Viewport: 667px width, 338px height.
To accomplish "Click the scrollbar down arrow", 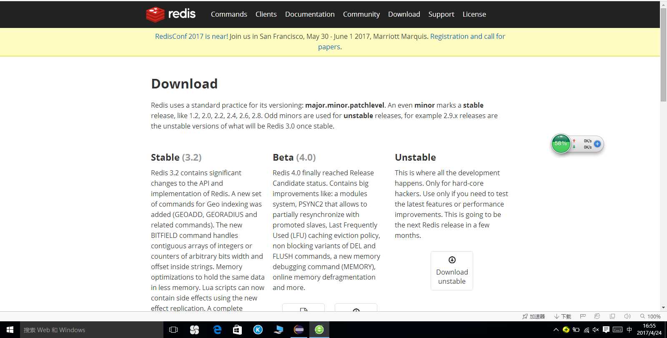I will [x=663, y=308].
